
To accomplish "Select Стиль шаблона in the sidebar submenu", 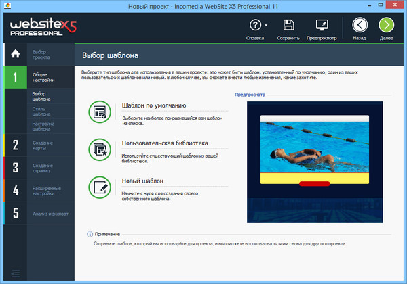I will click(x=41, y=112).
